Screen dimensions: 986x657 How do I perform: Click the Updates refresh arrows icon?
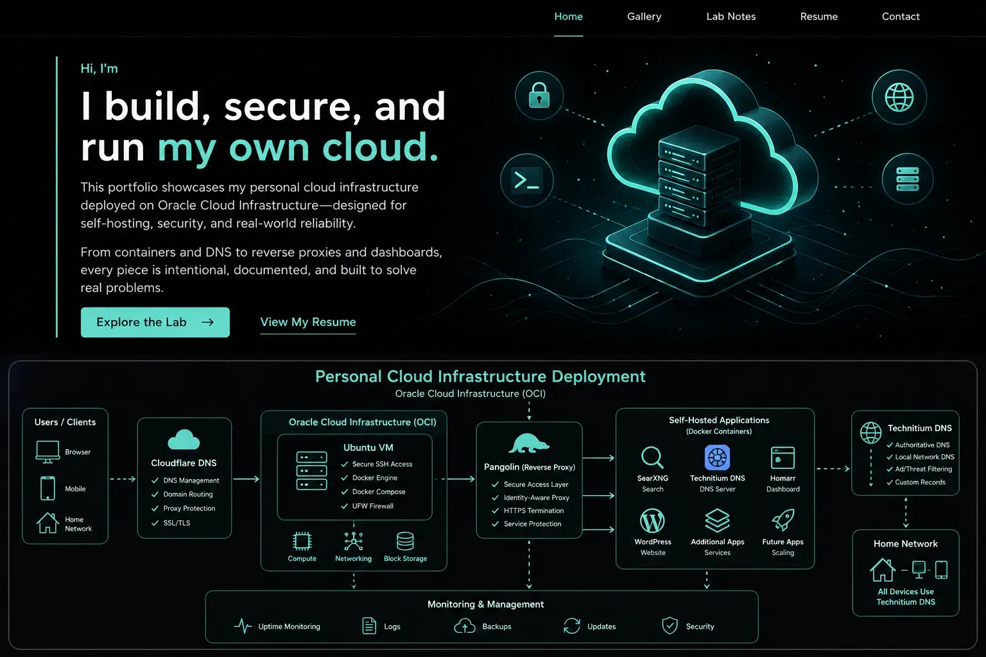[x=572, y=626]
